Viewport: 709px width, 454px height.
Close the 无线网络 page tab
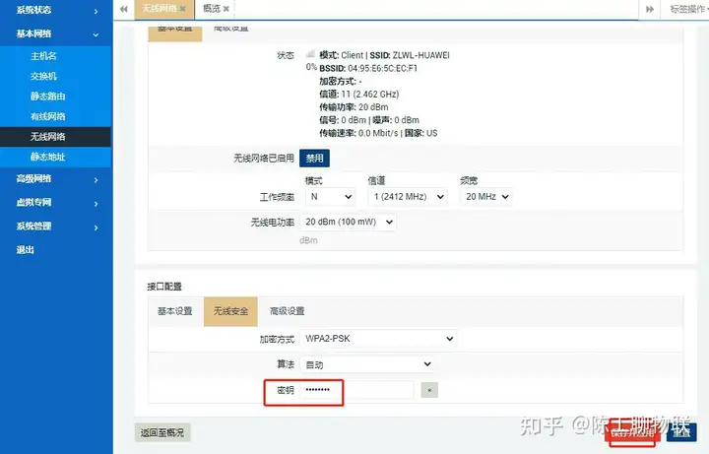pos(182,9)
